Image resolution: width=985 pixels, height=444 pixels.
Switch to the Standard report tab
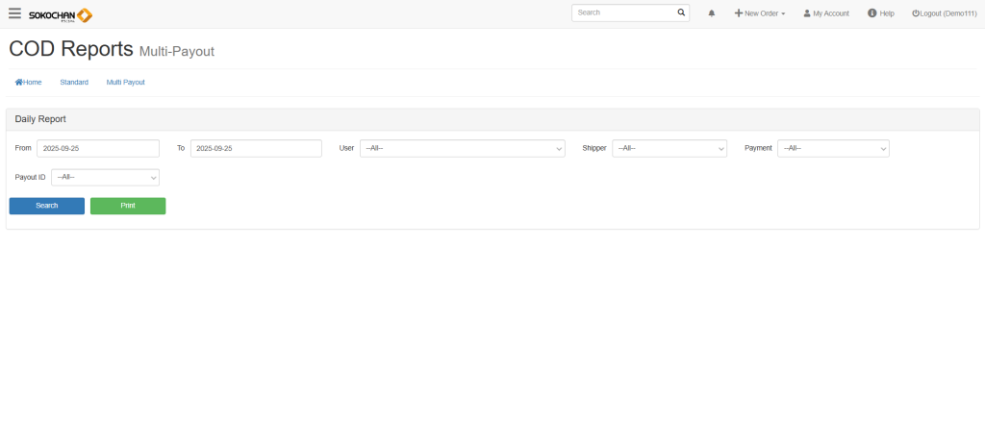(74, 83)
